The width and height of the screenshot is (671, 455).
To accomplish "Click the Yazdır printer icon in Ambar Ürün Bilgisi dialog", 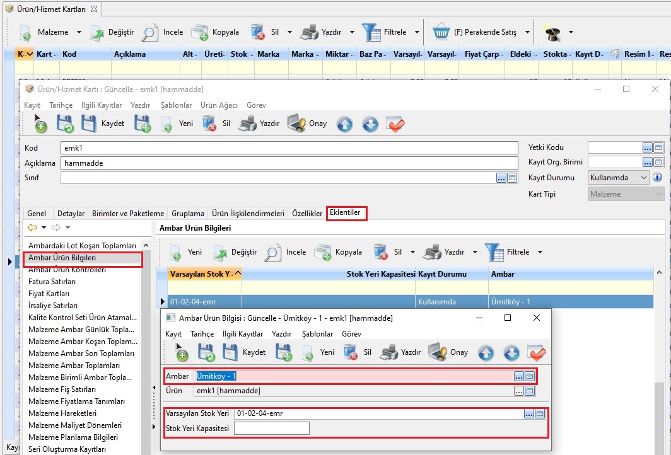I will 388,352.
